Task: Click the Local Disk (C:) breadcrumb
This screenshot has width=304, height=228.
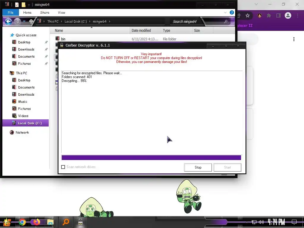Action: [x=76, y=21]
